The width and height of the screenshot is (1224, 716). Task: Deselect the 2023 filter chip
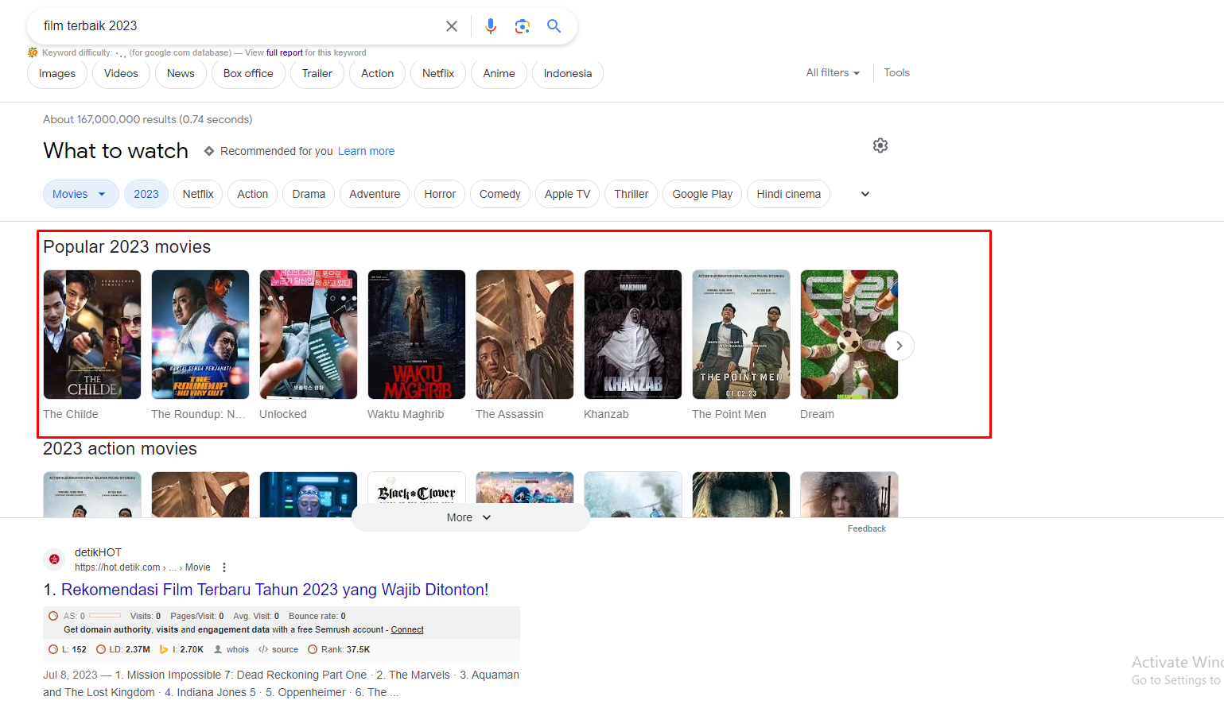click(146, 194)
